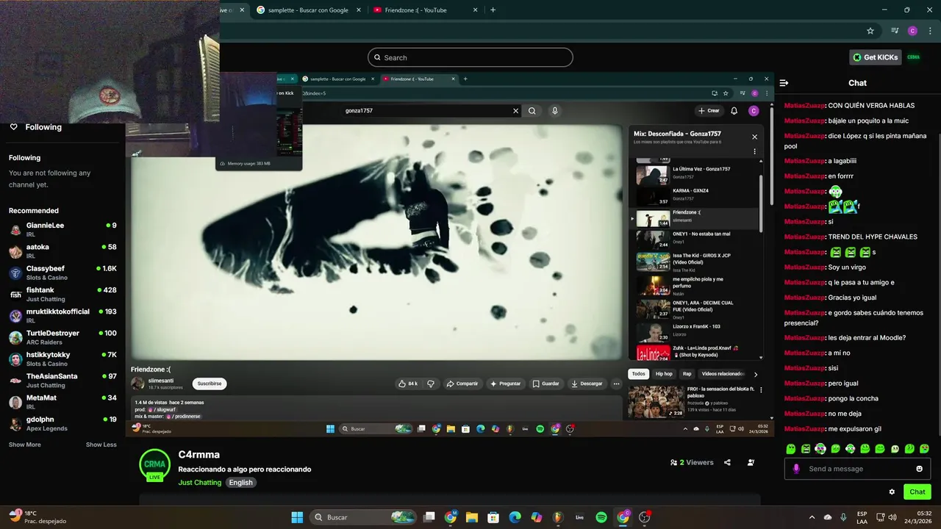Open chat settings gear icon
This screenshot has height=529, width=941.
(x=892, y=492)
